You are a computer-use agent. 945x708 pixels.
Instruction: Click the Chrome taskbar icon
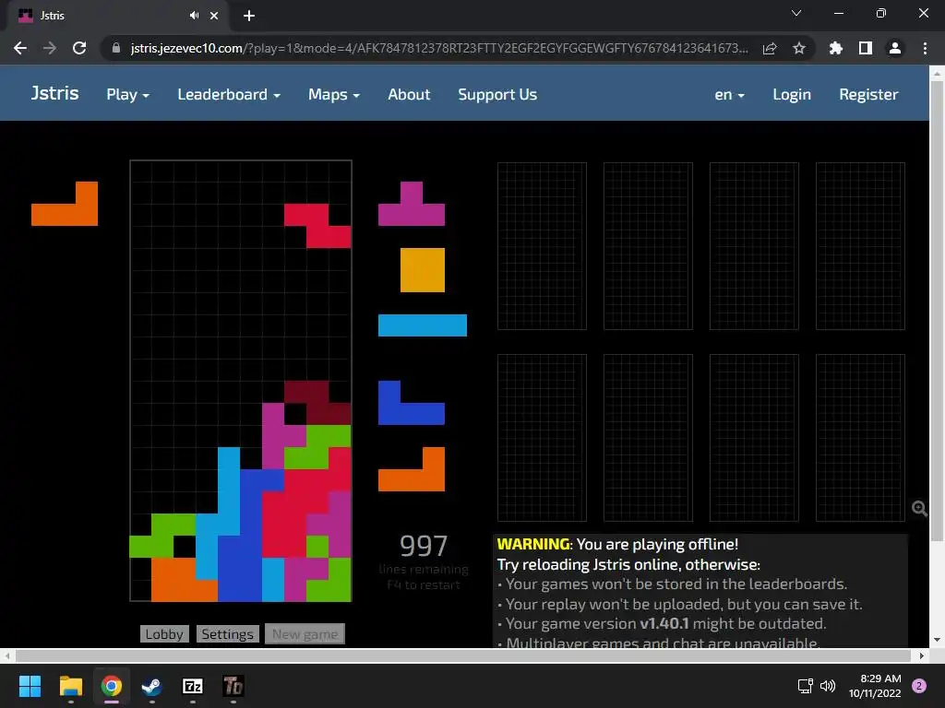pos(112,686)
